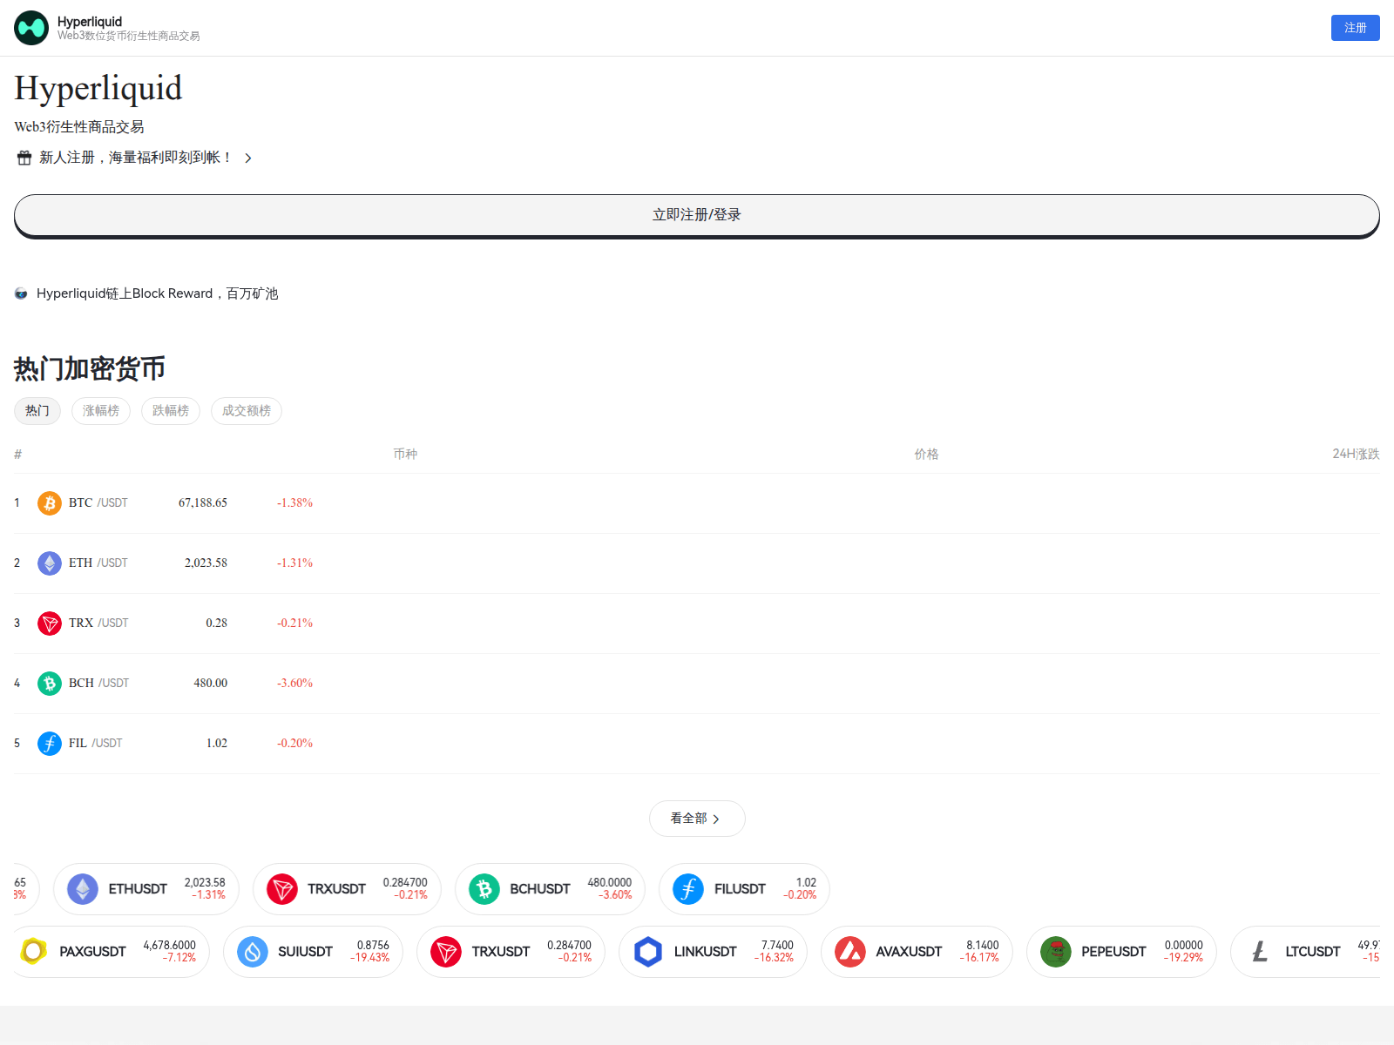Click the Hyperliquid logo in the header
Screen dimensions: 1394x1045
[x=31, y=27]
